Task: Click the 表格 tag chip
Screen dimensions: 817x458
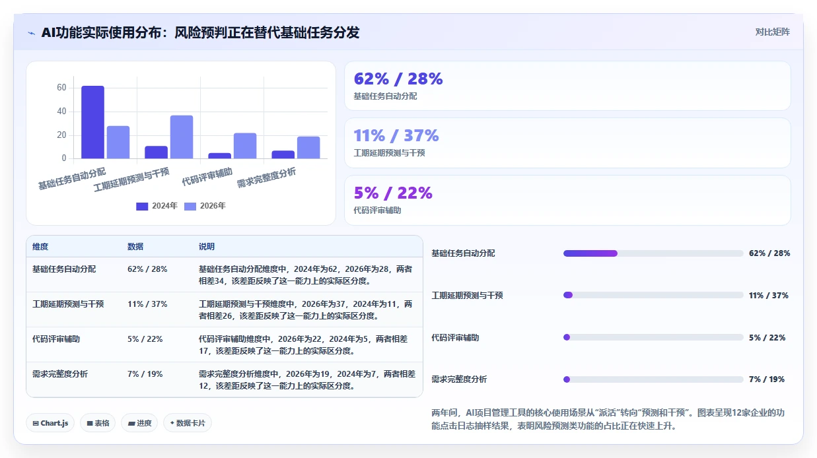Action: 98,423
